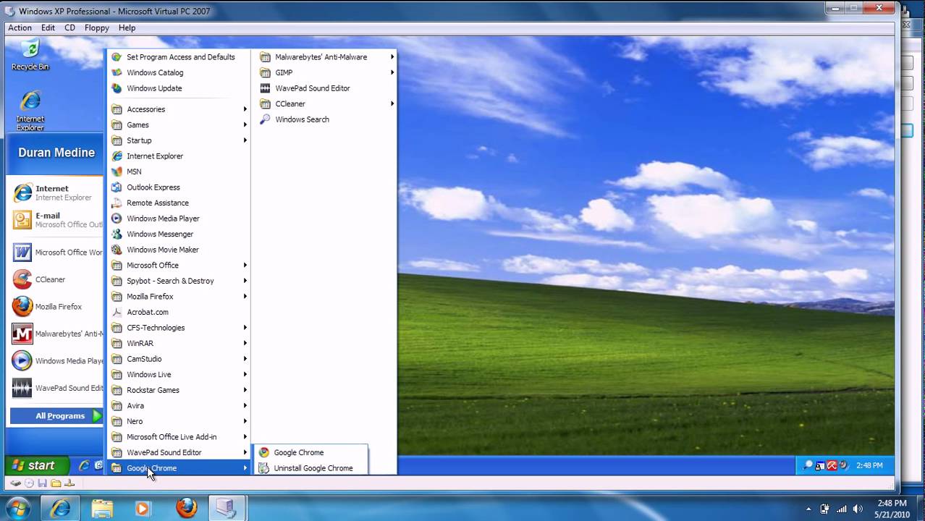This screenshot has width=925, height=521.
Task: Expand the GIMP program group
Action: coord(284,72)
